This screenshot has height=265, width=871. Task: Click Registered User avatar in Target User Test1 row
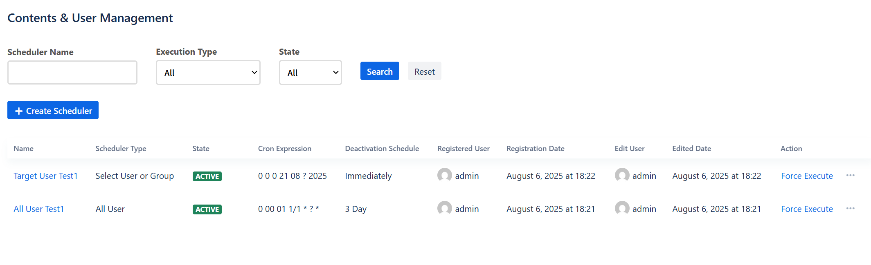pos(445,176)
